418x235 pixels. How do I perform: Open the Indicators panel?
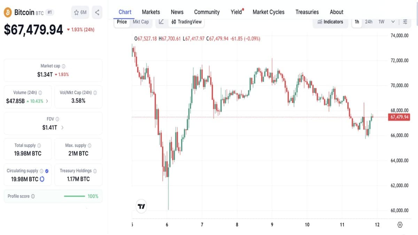click(x=330, y=22)
